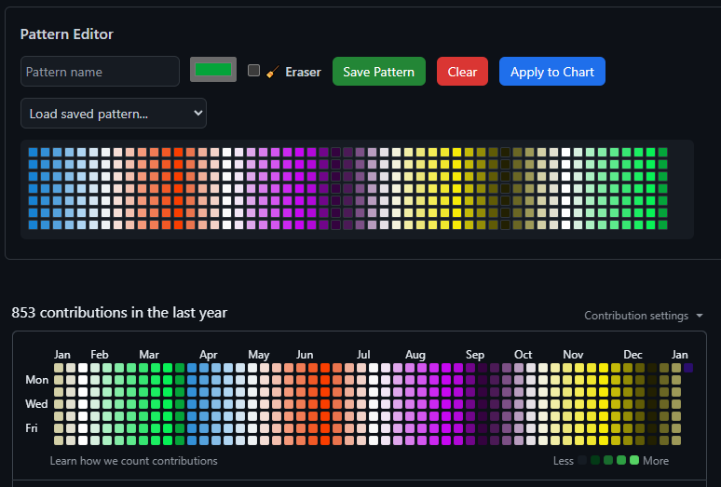The height and width of the screenshot is (487, 721).
Task: Select the bottom-left blue cell in pattern grid
Action: click(x=33, y=224)
